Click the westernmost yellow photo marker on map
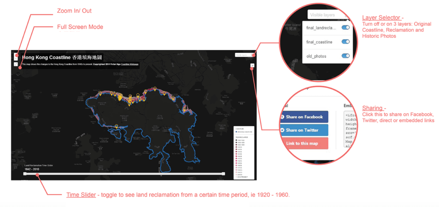This screenshot has width=439, height=207. tap(100, 93)
